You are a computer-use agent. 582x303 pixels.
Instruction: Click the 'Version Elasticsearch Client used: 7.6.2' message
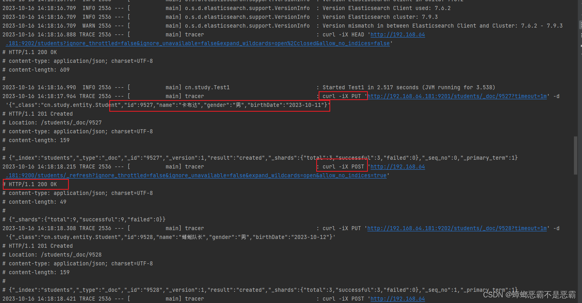pos(387,8)
